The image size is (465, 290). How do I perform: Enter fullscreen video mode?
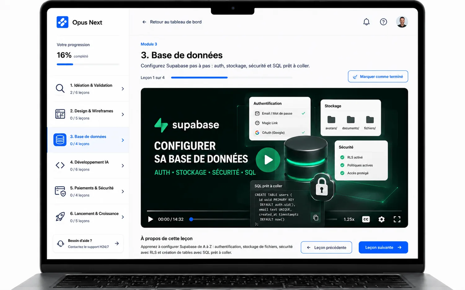(397, 219)
